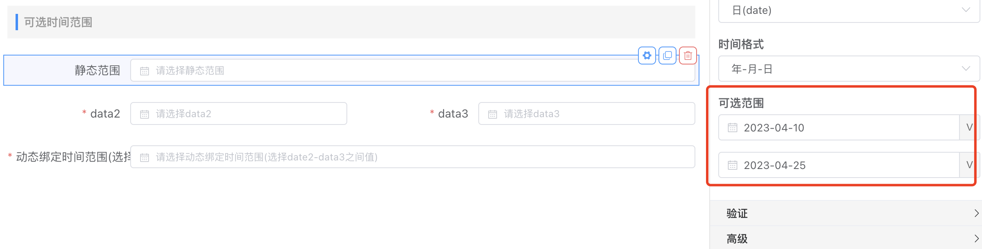Screen dimensions: 982x249
Task: Open settings gear for the 静态范围 field
Action: (647, 56)
